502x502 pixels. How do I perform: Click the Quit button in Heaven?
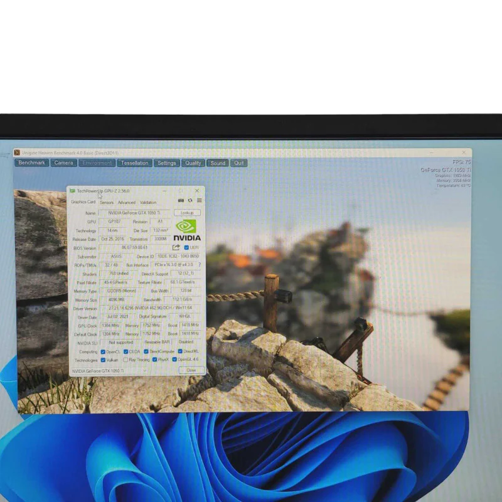pos(239,163)
